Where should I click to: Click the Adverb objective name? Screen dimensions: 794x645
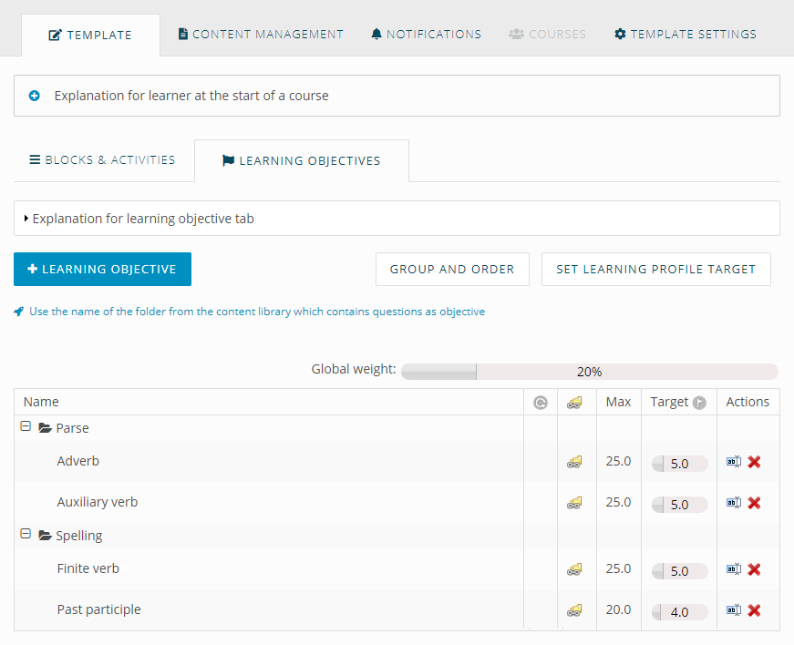pos(78,461)
